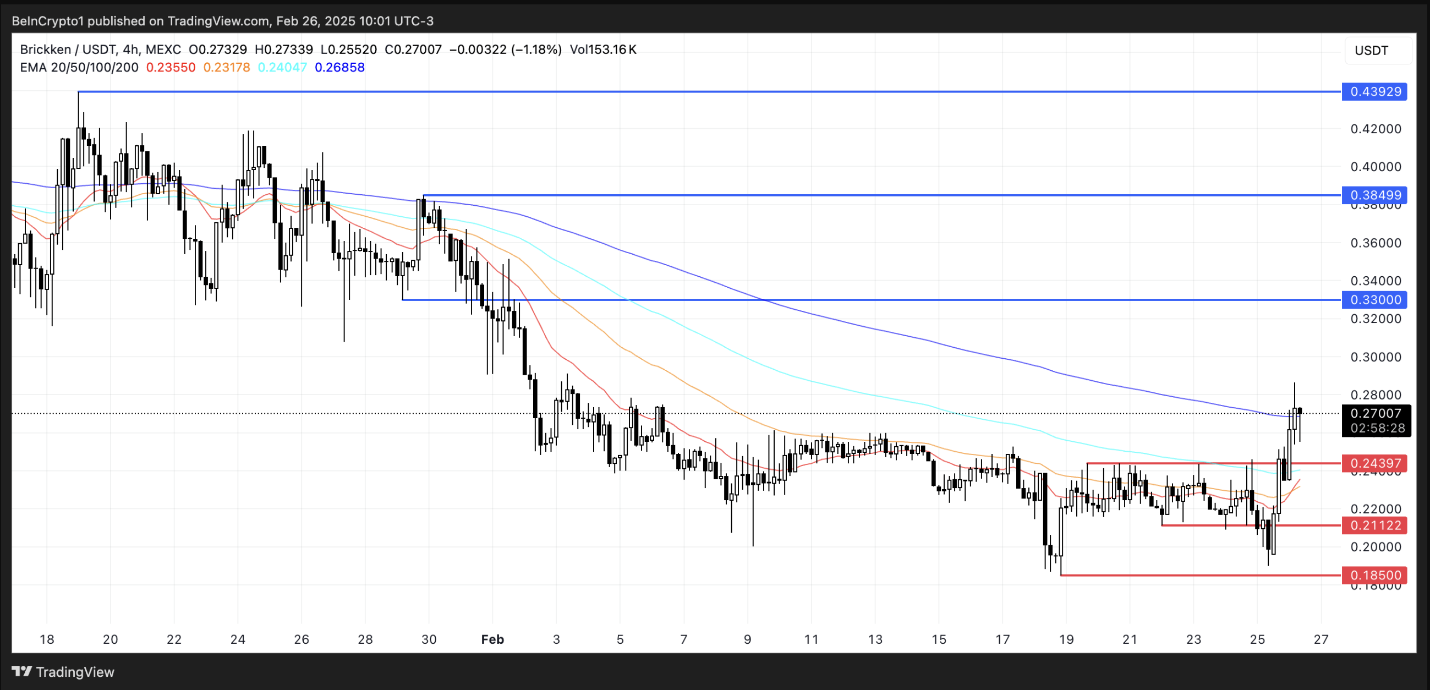
Task: Click the Vol 153.16 K reading
Action: (x=603, y=50)
